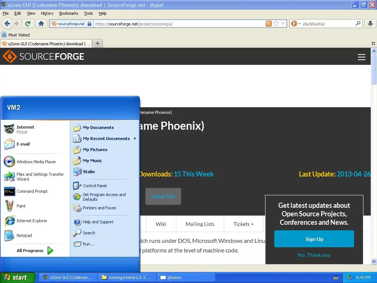Viewport: 377px width, 283px height.
Task: Open the Stalin computer item
Action: pyautogui.click(x=105, y=172)
